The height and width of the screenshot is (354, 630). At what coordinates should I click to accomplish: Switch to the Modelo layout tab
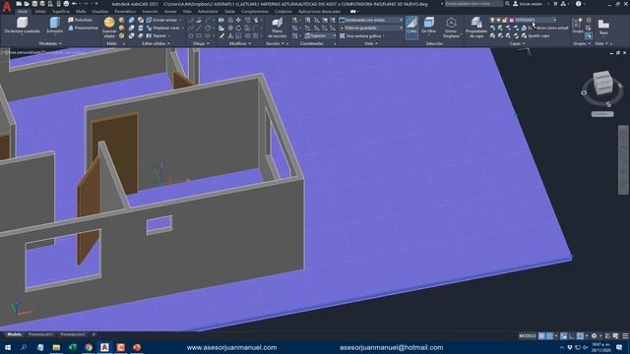click(15, 334)
